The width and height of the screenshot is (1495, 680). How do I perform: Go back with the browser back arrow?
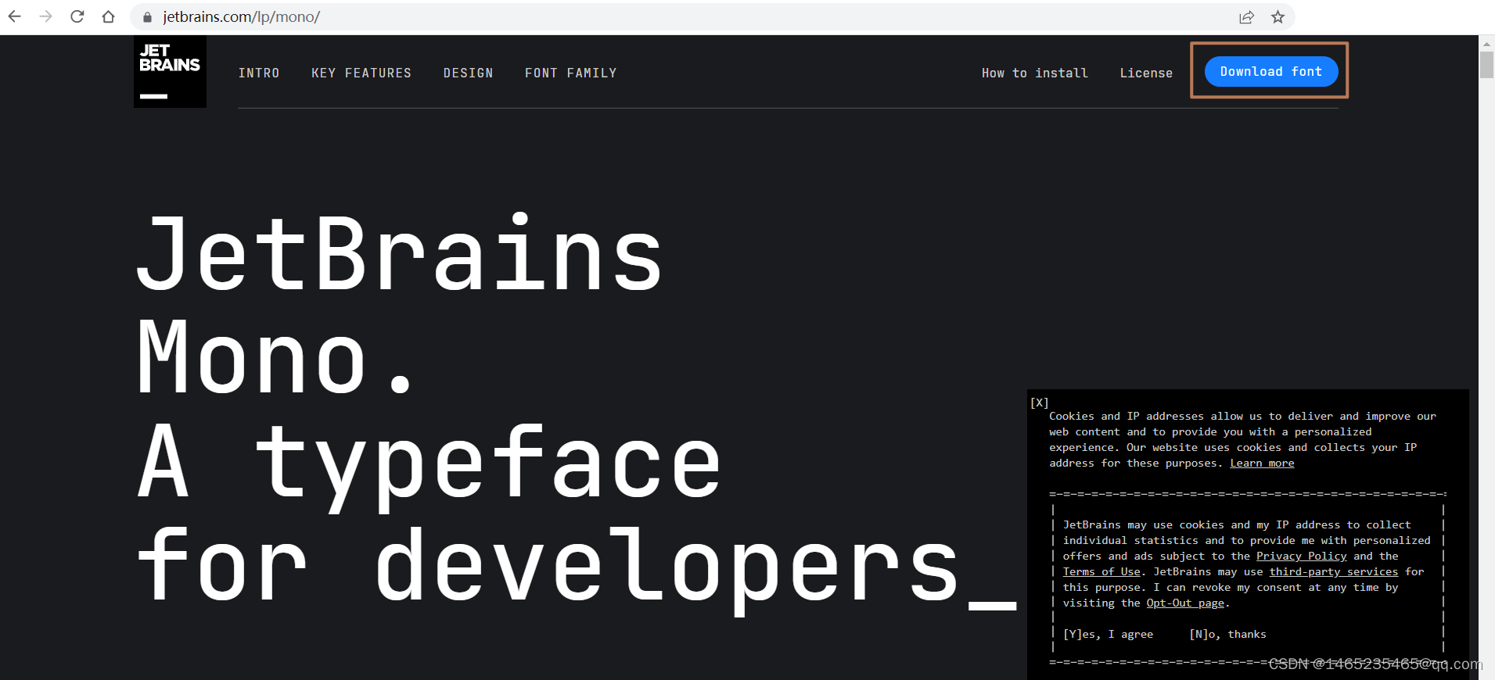pos(14,16)
